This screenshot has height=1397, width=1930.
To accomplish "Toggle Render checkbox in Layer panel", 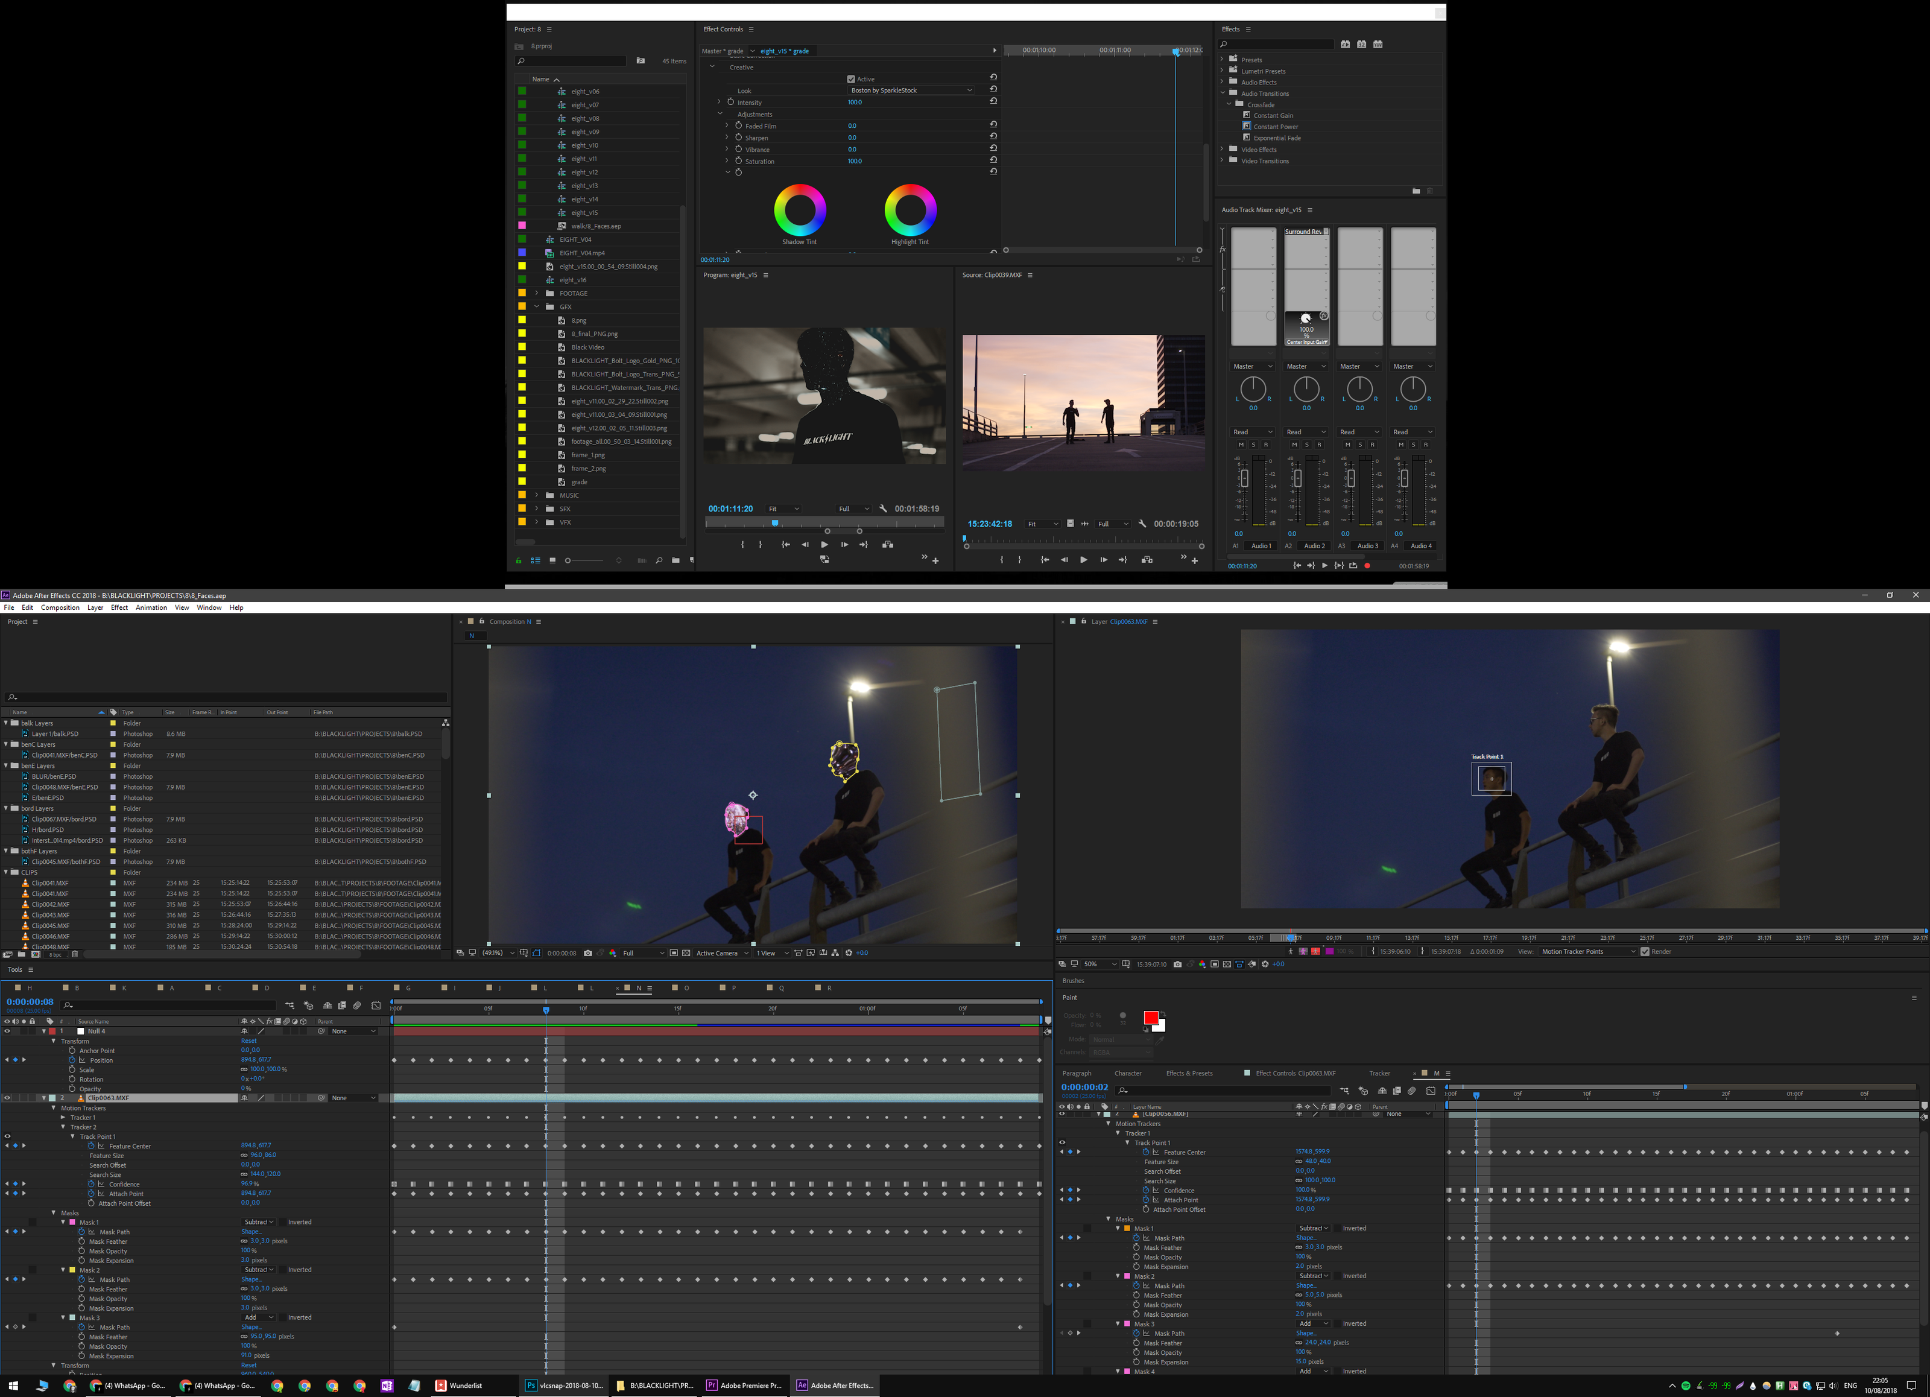I will coord(1645,952).
